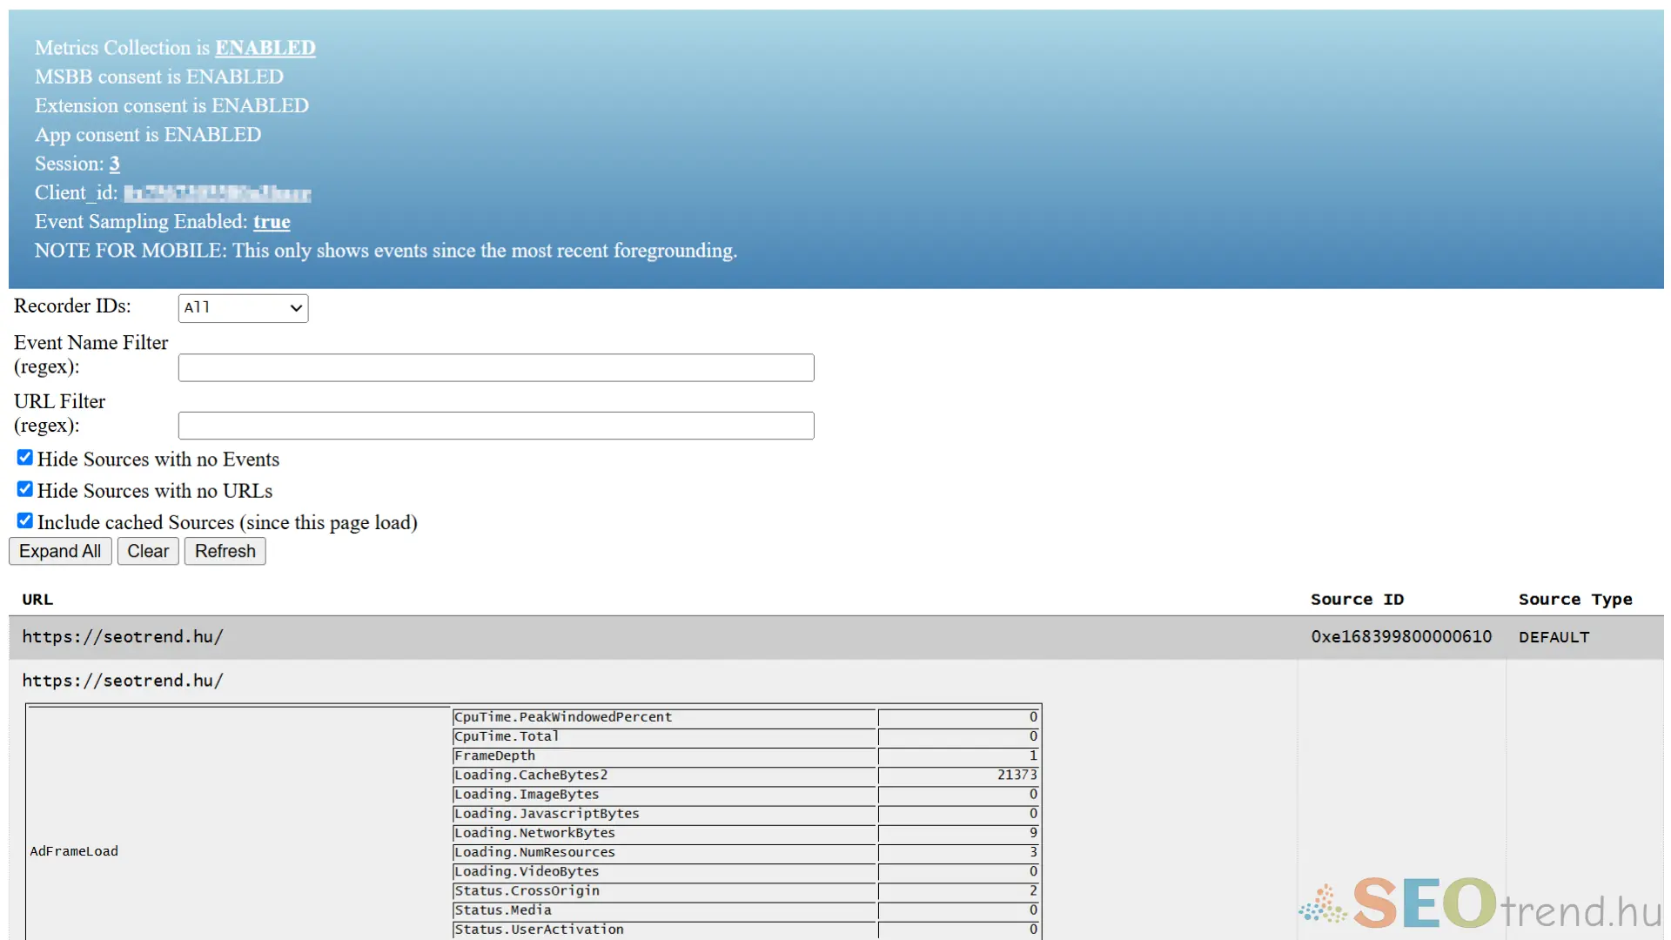Screen dimensions: 1671x940
Task: Click the URL column header
Action: [x=37, y=600]
